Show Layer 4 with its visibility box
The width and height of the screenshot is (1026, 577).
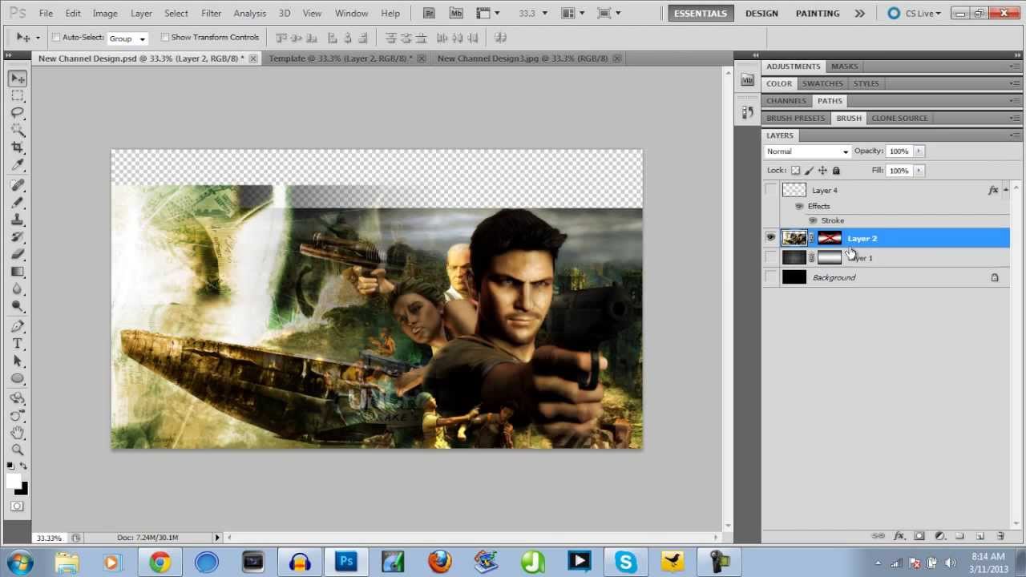[x=771, y=190]
